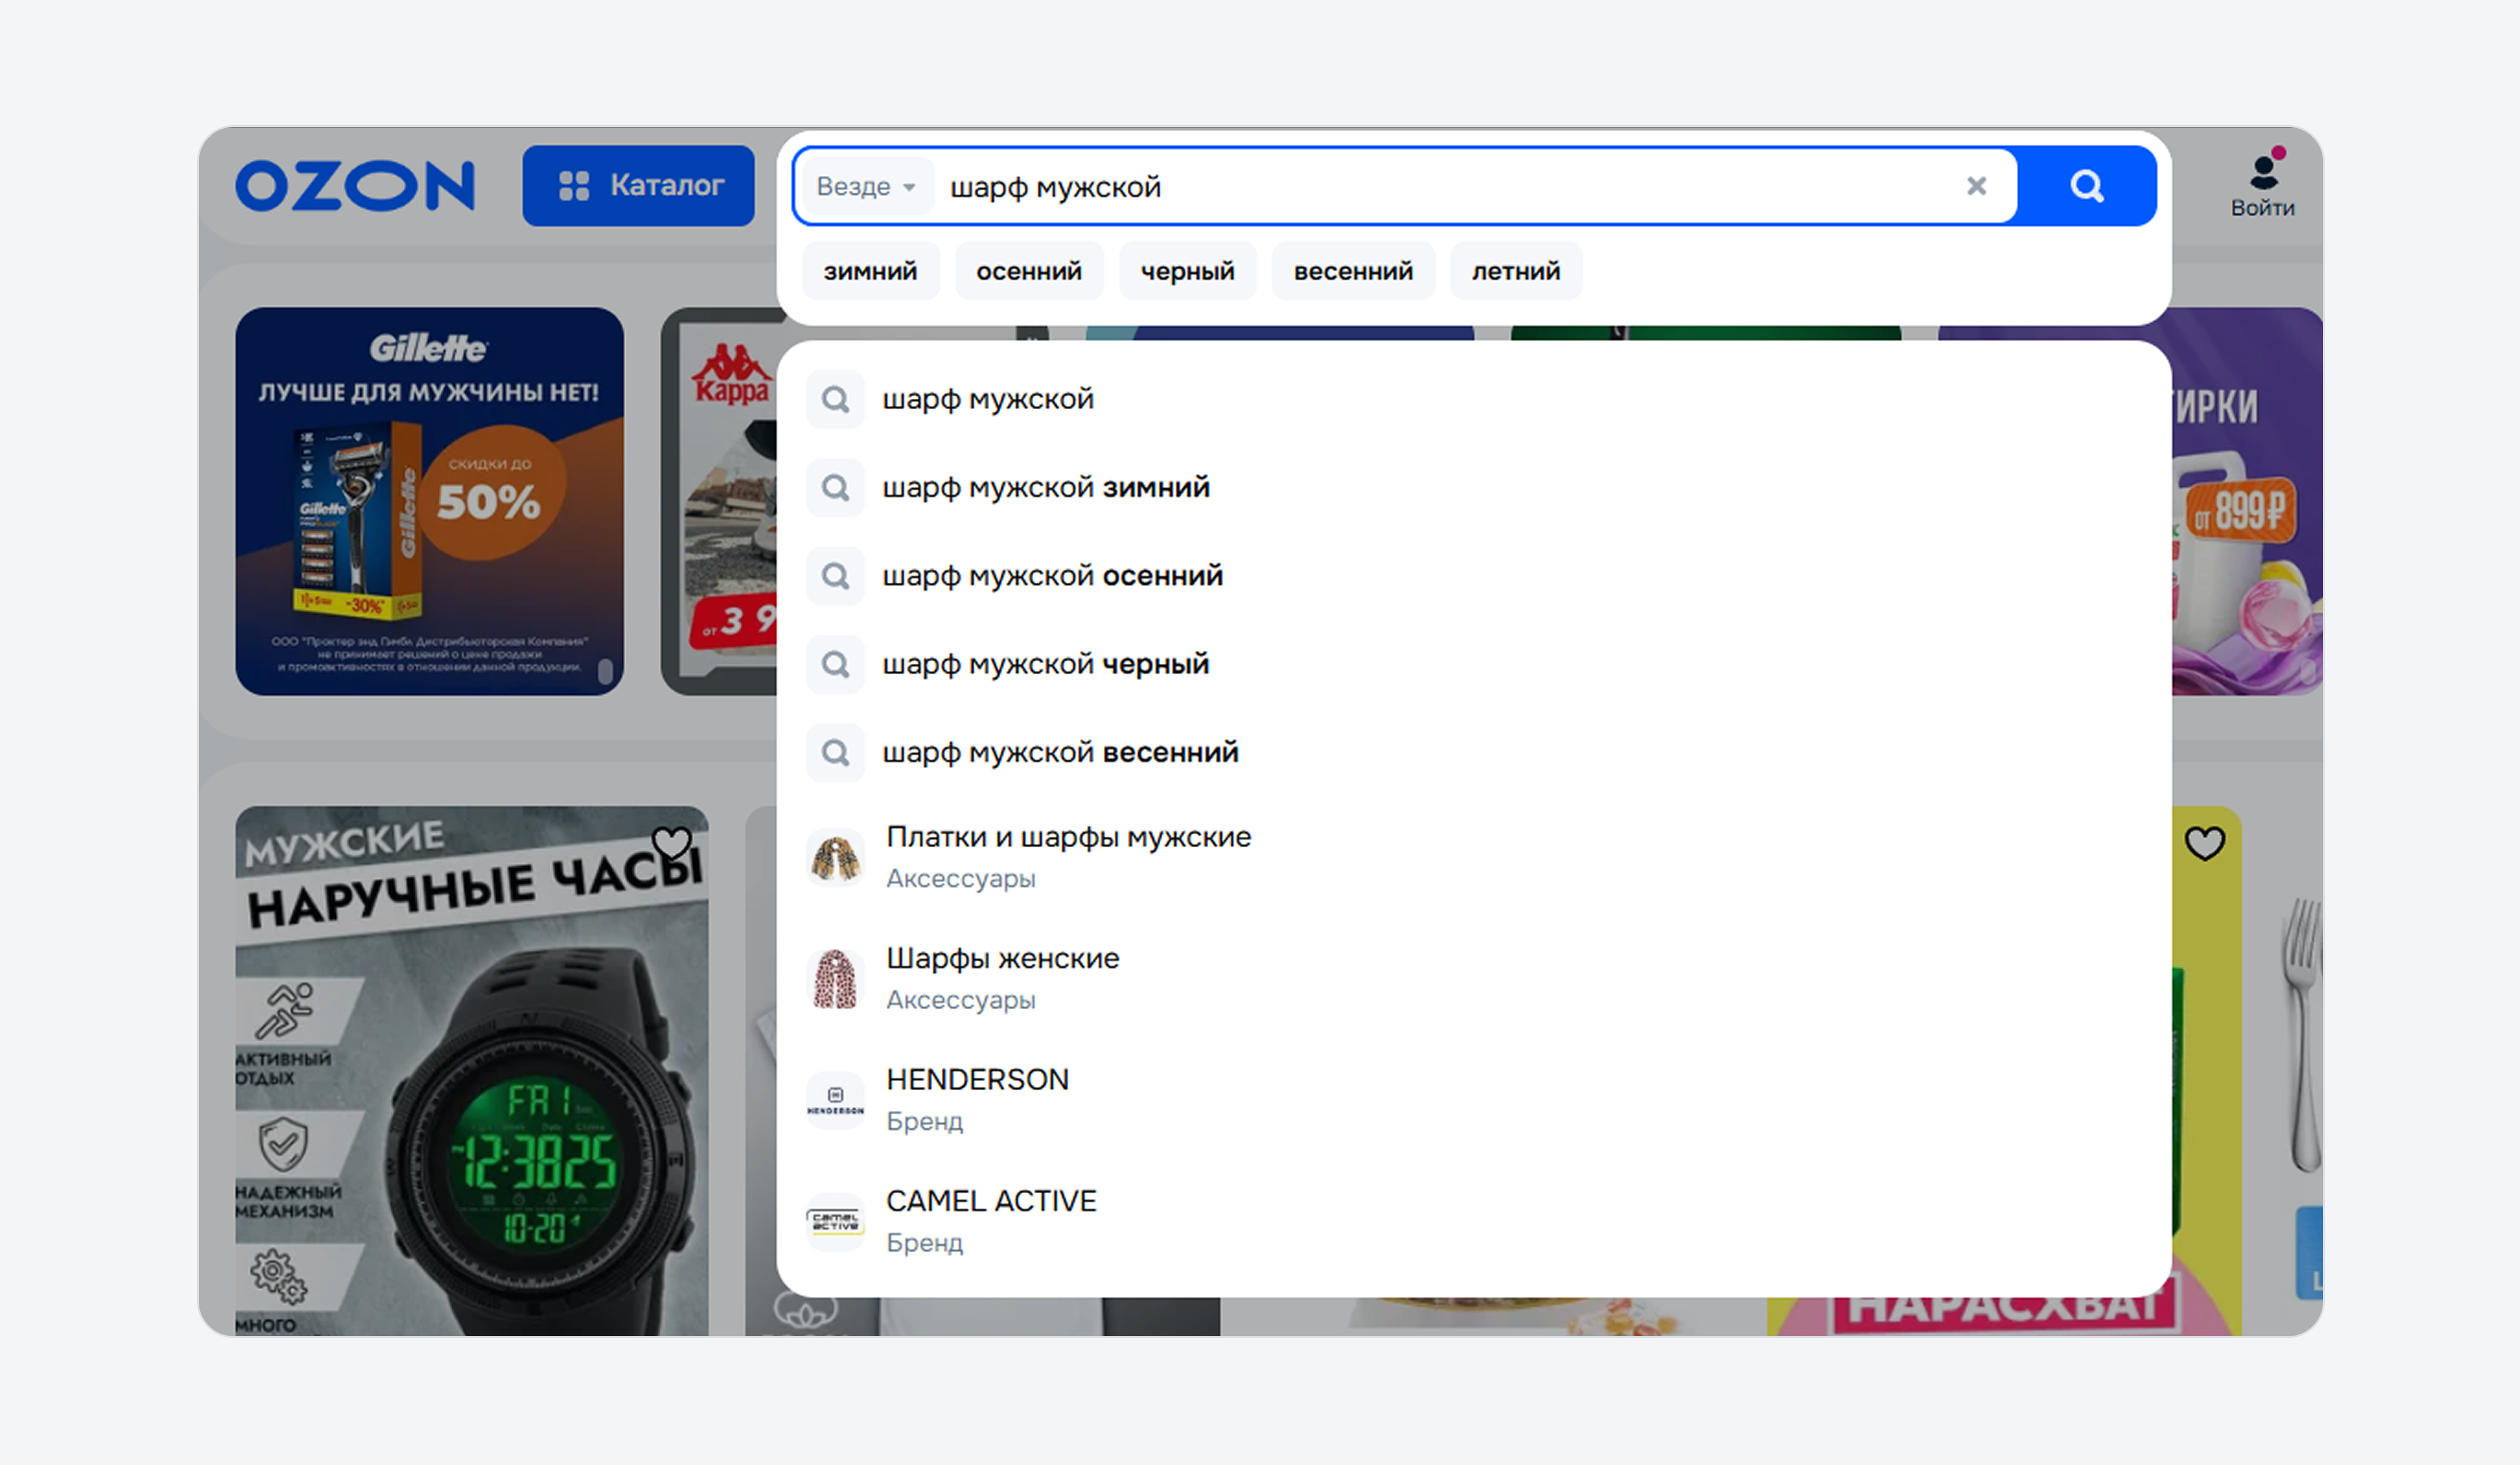Open the Gillette 50% discount banner

(x=429, y=501)
